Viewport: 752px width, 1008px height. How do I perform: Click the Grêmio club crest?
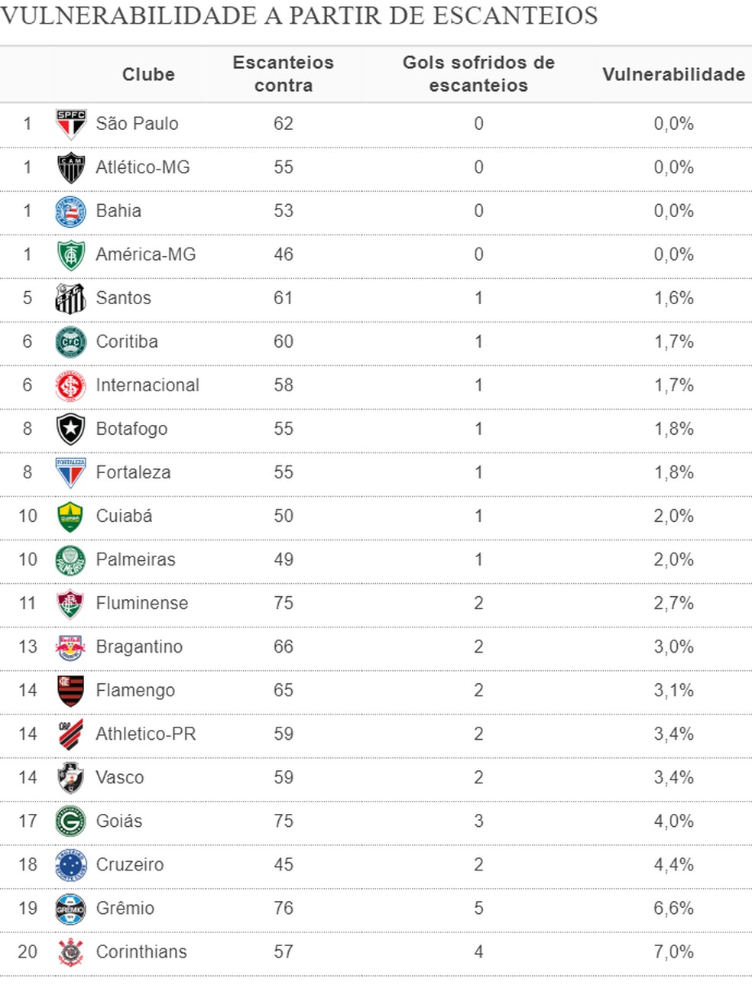point(71,908)
